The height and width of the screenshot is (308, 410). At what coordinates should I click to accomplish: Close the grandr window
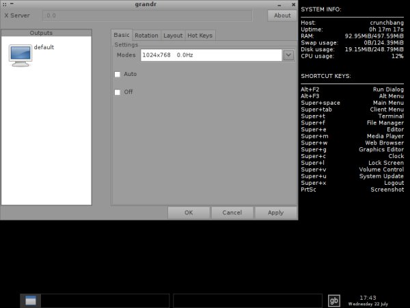(293, 5)
